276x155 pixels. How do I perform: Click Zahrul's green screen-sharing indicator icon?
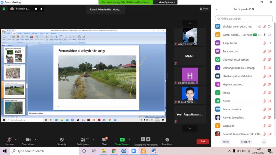coord(255,35)
